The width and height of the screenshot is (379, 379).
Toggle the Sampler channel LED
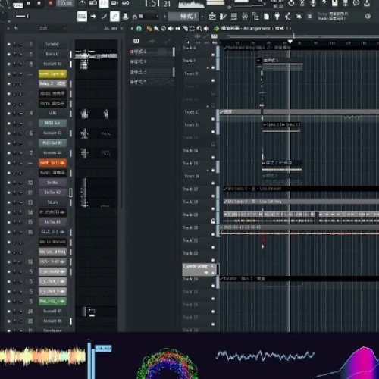point(9,44)
